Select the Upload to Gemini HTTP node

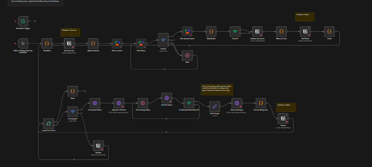[x=119, y=103]
